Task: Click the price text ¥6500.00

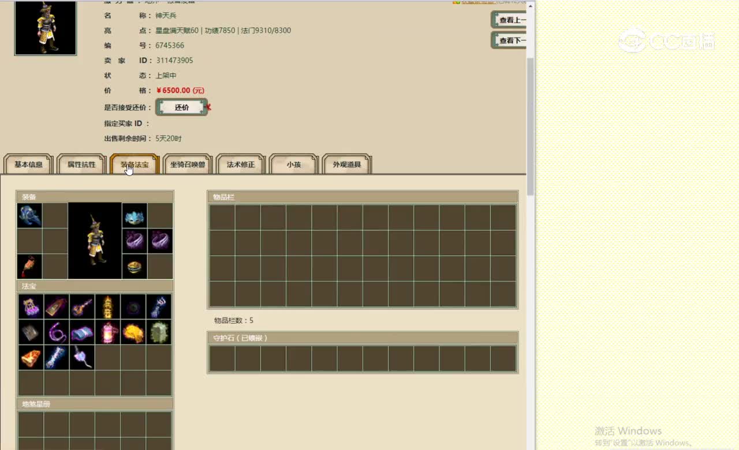Action: tap(180, 91)
